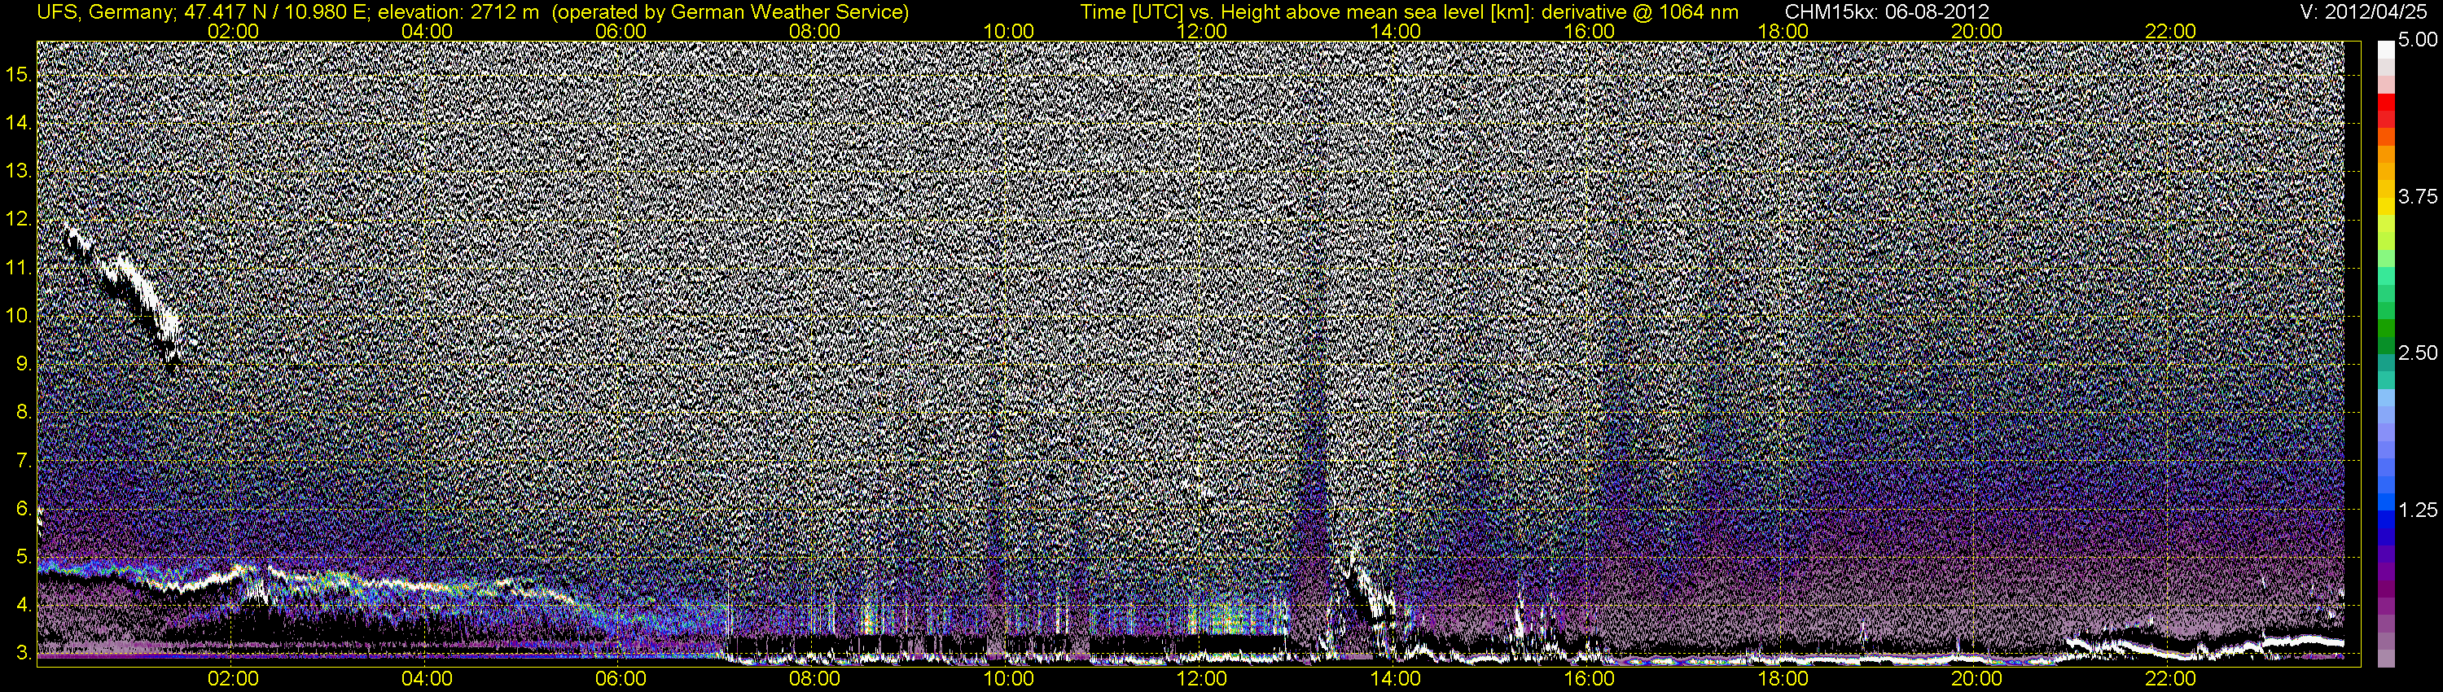This screenshot has width=2443, height=692.
Task: Click the height axis label '3.'
Action: point(24,654)
